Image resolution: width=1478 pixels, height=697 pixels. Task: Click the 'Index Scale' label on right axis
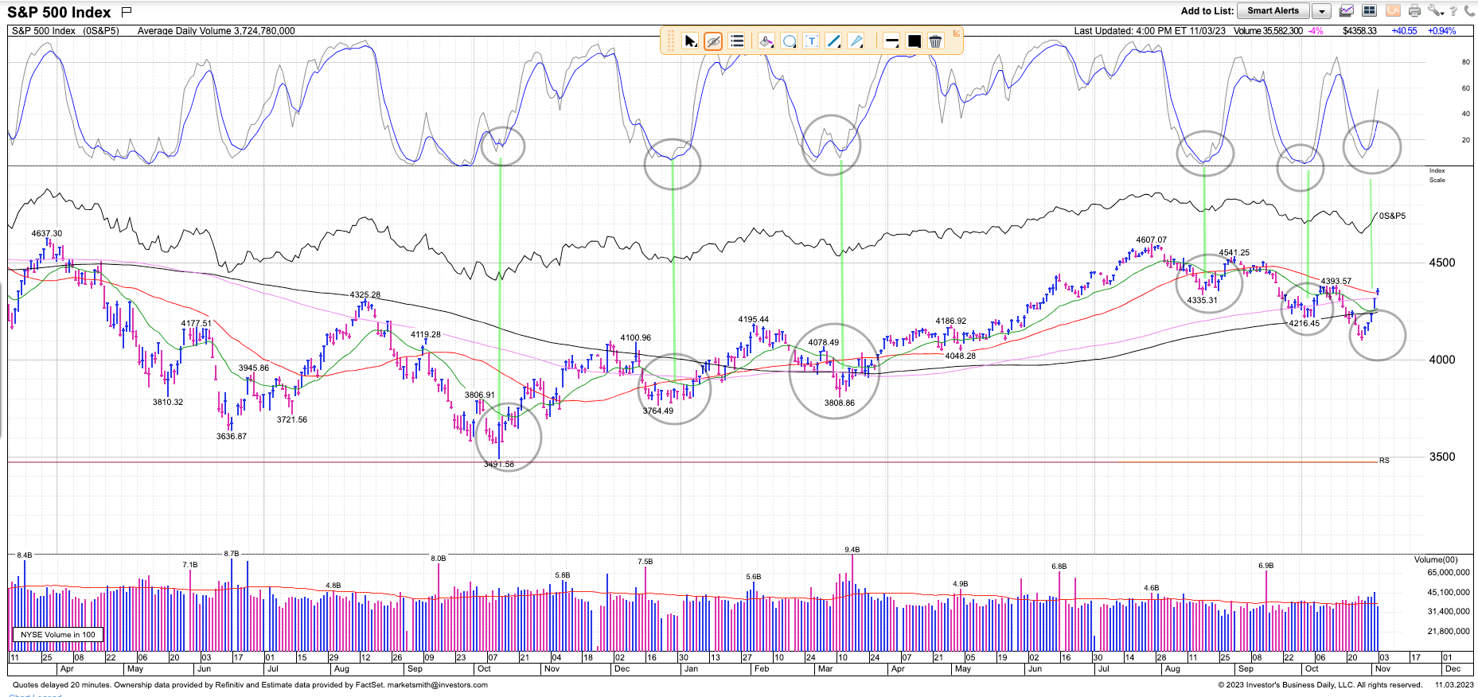(x=1437, y=175)
